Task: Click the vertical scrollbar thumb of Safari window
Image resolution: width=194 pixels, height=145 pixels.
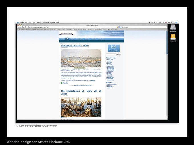Action: pos(167,43)
